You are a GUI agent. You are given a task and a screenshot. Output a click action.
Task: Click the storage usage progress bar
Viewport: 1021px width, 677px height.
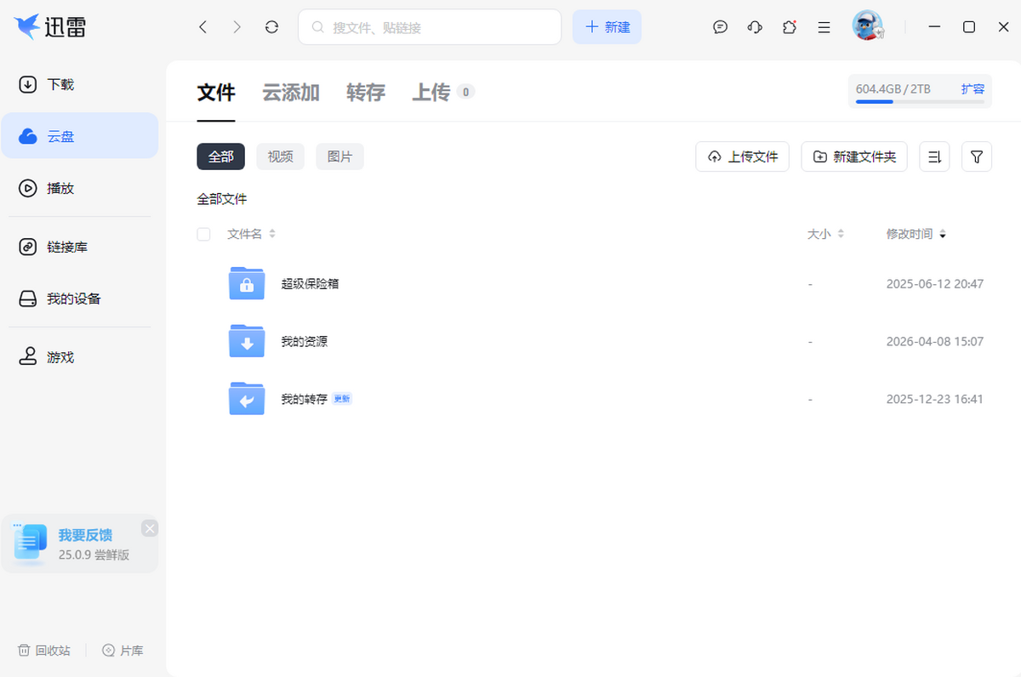(x=920, y=102)
